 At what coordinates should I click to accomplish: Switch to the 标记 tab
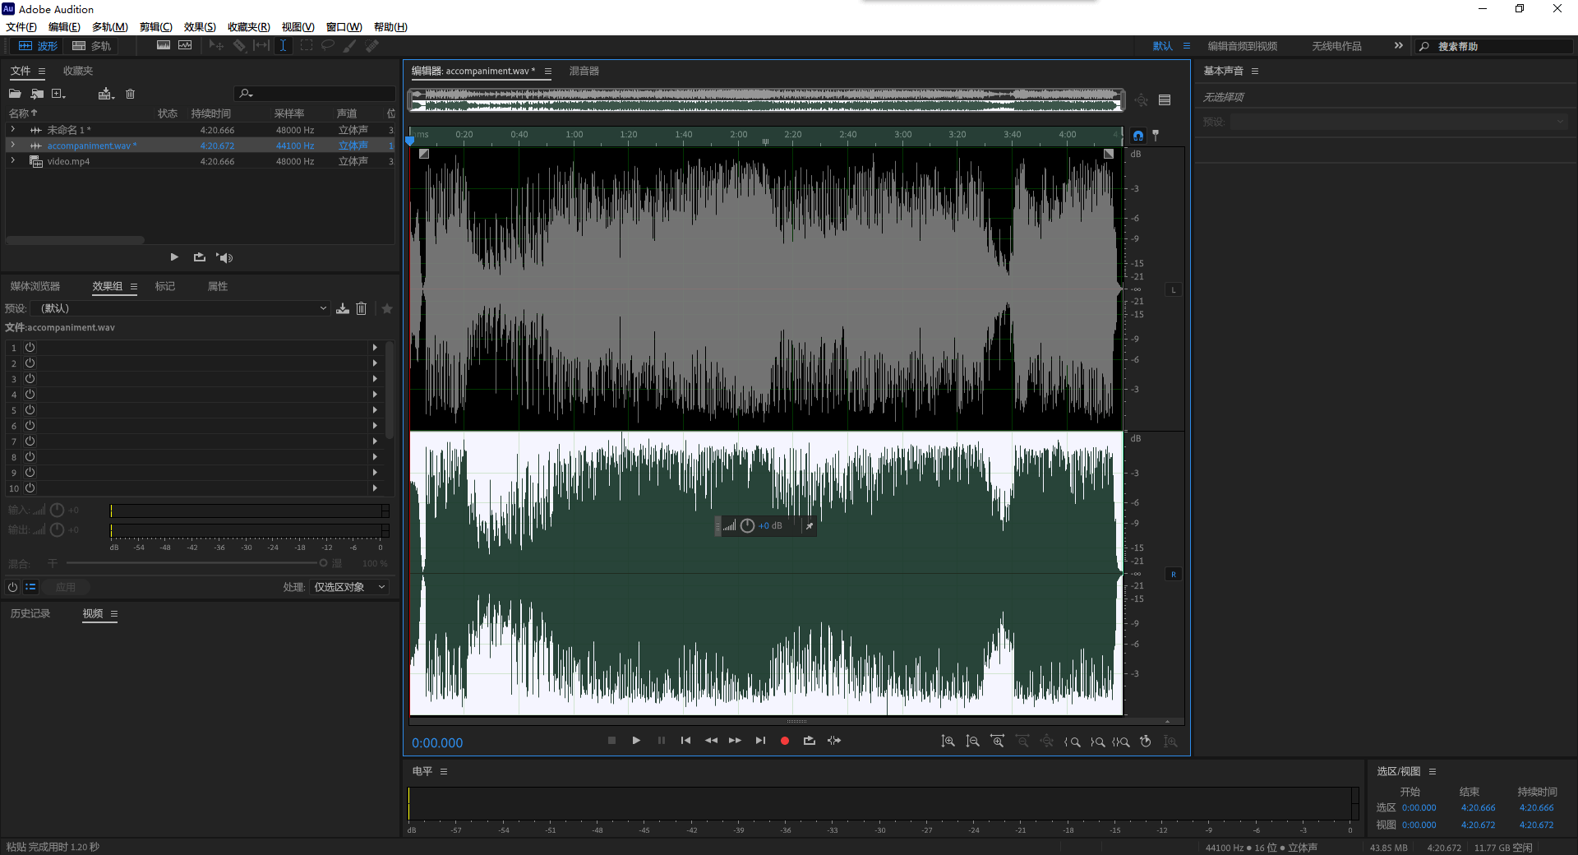(164, 286)
